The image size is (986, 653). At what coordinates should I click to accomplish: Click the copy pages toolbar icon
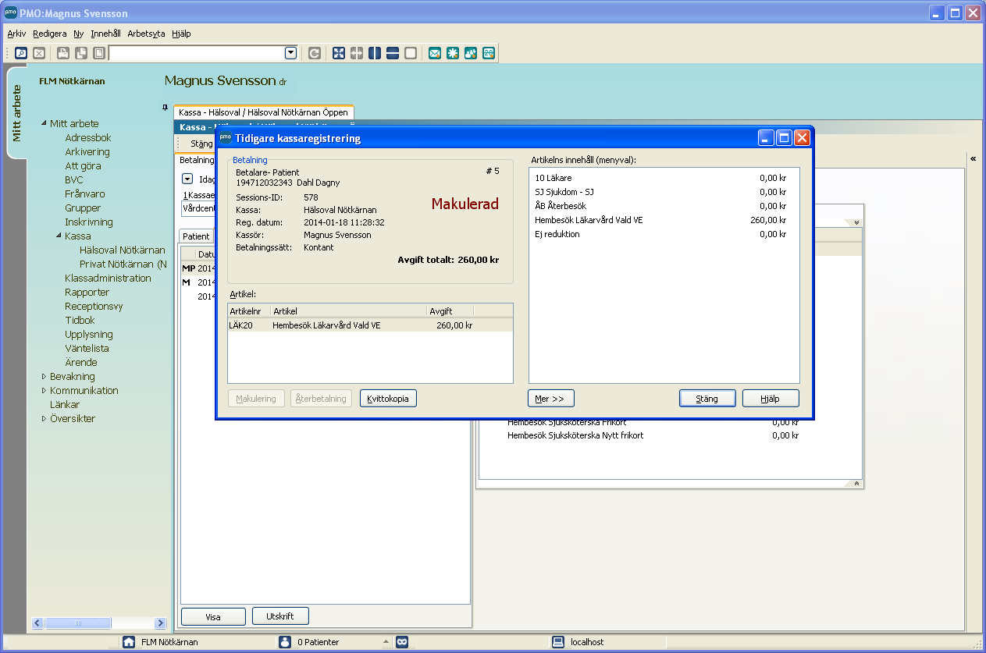[81, 53]
